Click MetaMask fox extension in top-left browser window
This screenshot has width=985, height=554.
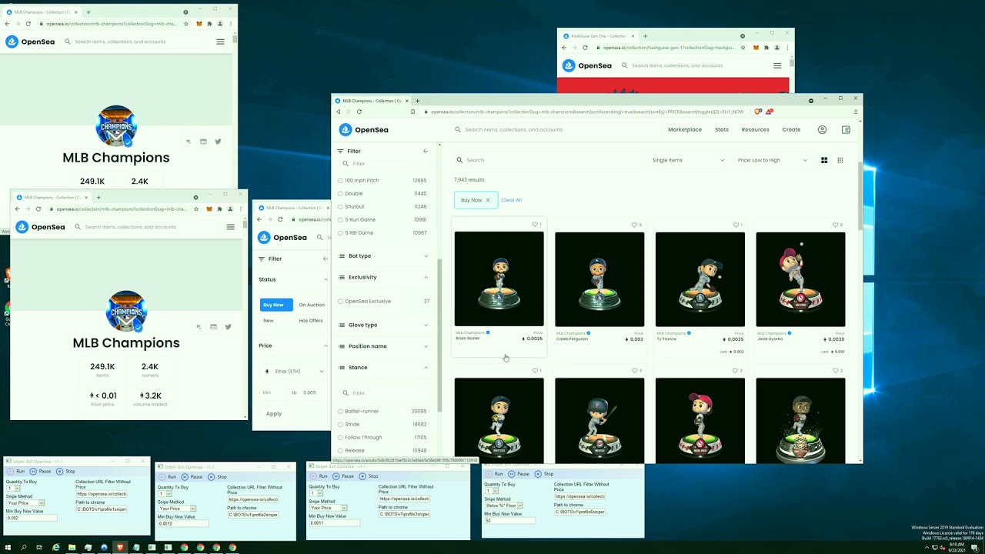pyautogui.click(x=199, y=24)
